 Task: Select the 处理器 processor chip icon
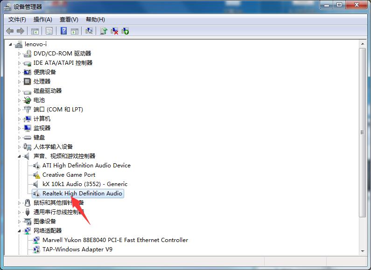28,82
